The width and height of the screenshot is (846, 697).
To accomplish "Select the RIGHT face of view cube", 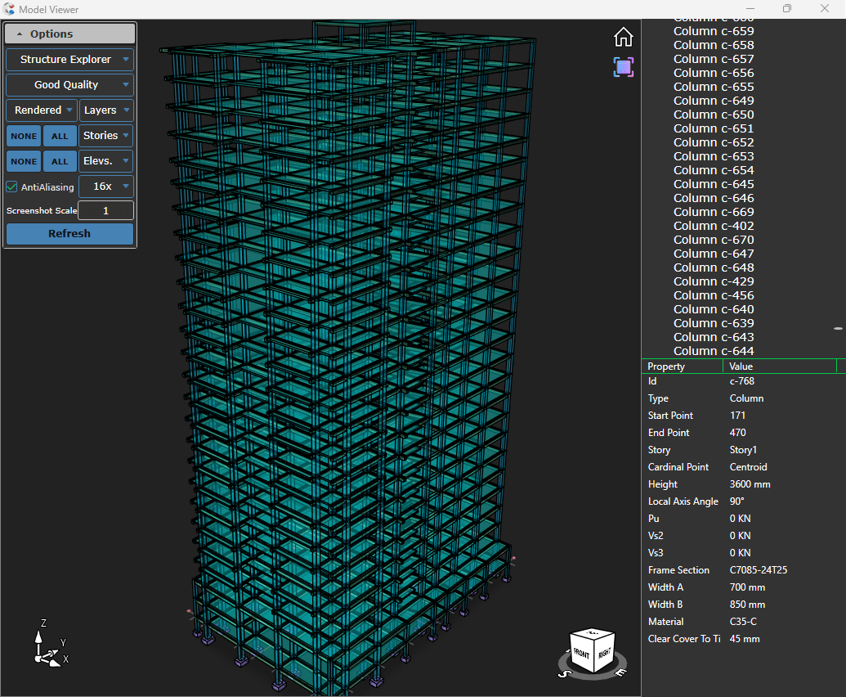I will [603, 652].
